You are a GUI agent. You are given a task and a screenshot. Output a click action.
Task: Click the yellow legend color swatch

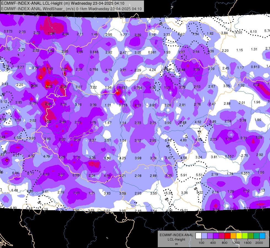click(239, 236)
